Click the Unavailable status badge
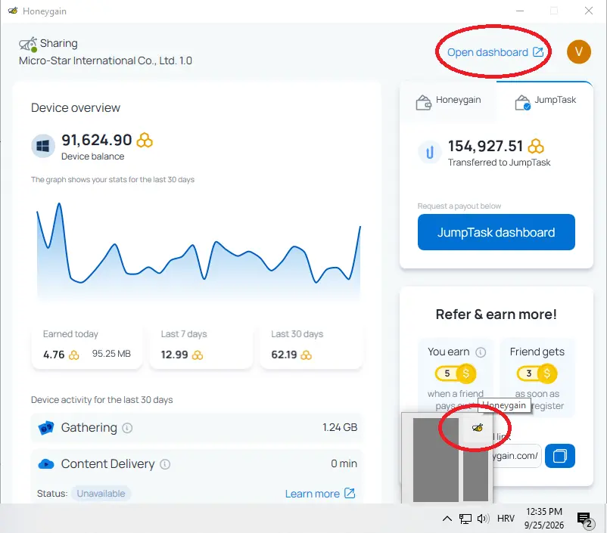607x533 pixels. (101, 494)
